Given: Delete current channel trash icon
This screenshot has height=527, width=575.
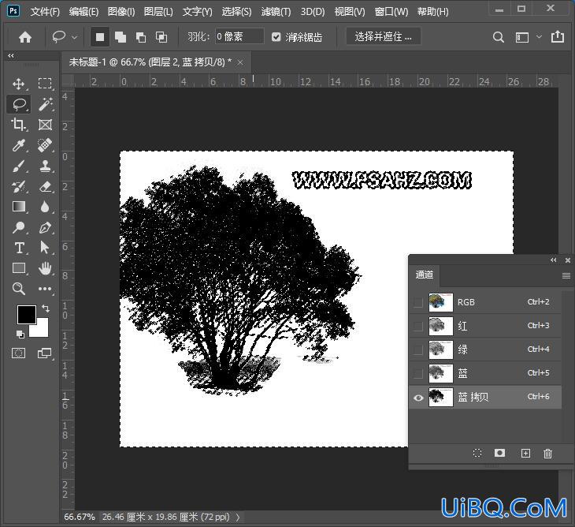Looking at the screenshot, I should tap(547, 454).
